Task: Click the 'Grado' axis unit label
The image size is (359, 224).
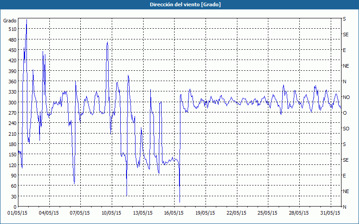Action: (10, 21)
